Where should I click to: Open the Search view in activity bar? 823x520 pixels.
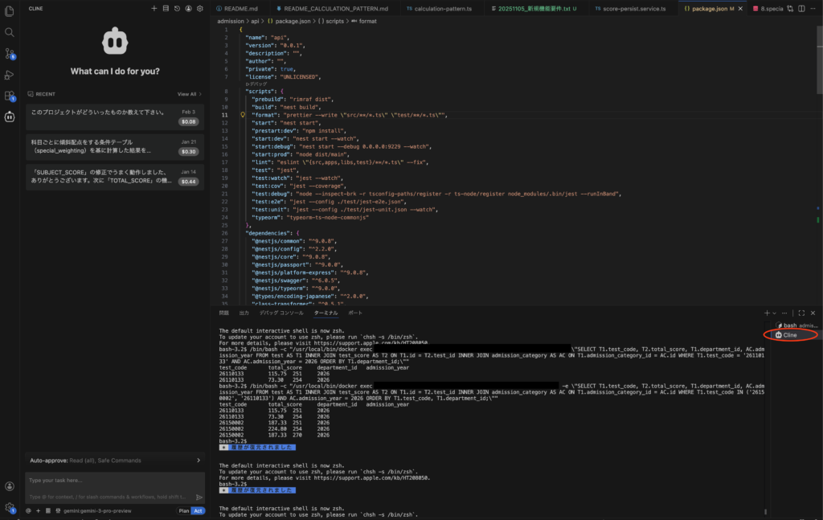click(10, 32)
